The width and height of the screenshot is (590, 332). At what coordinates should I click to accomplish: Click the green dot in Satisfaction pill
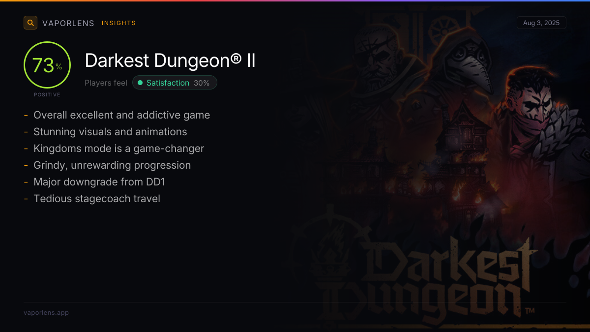pyautogui.click(x=140, y=83)
